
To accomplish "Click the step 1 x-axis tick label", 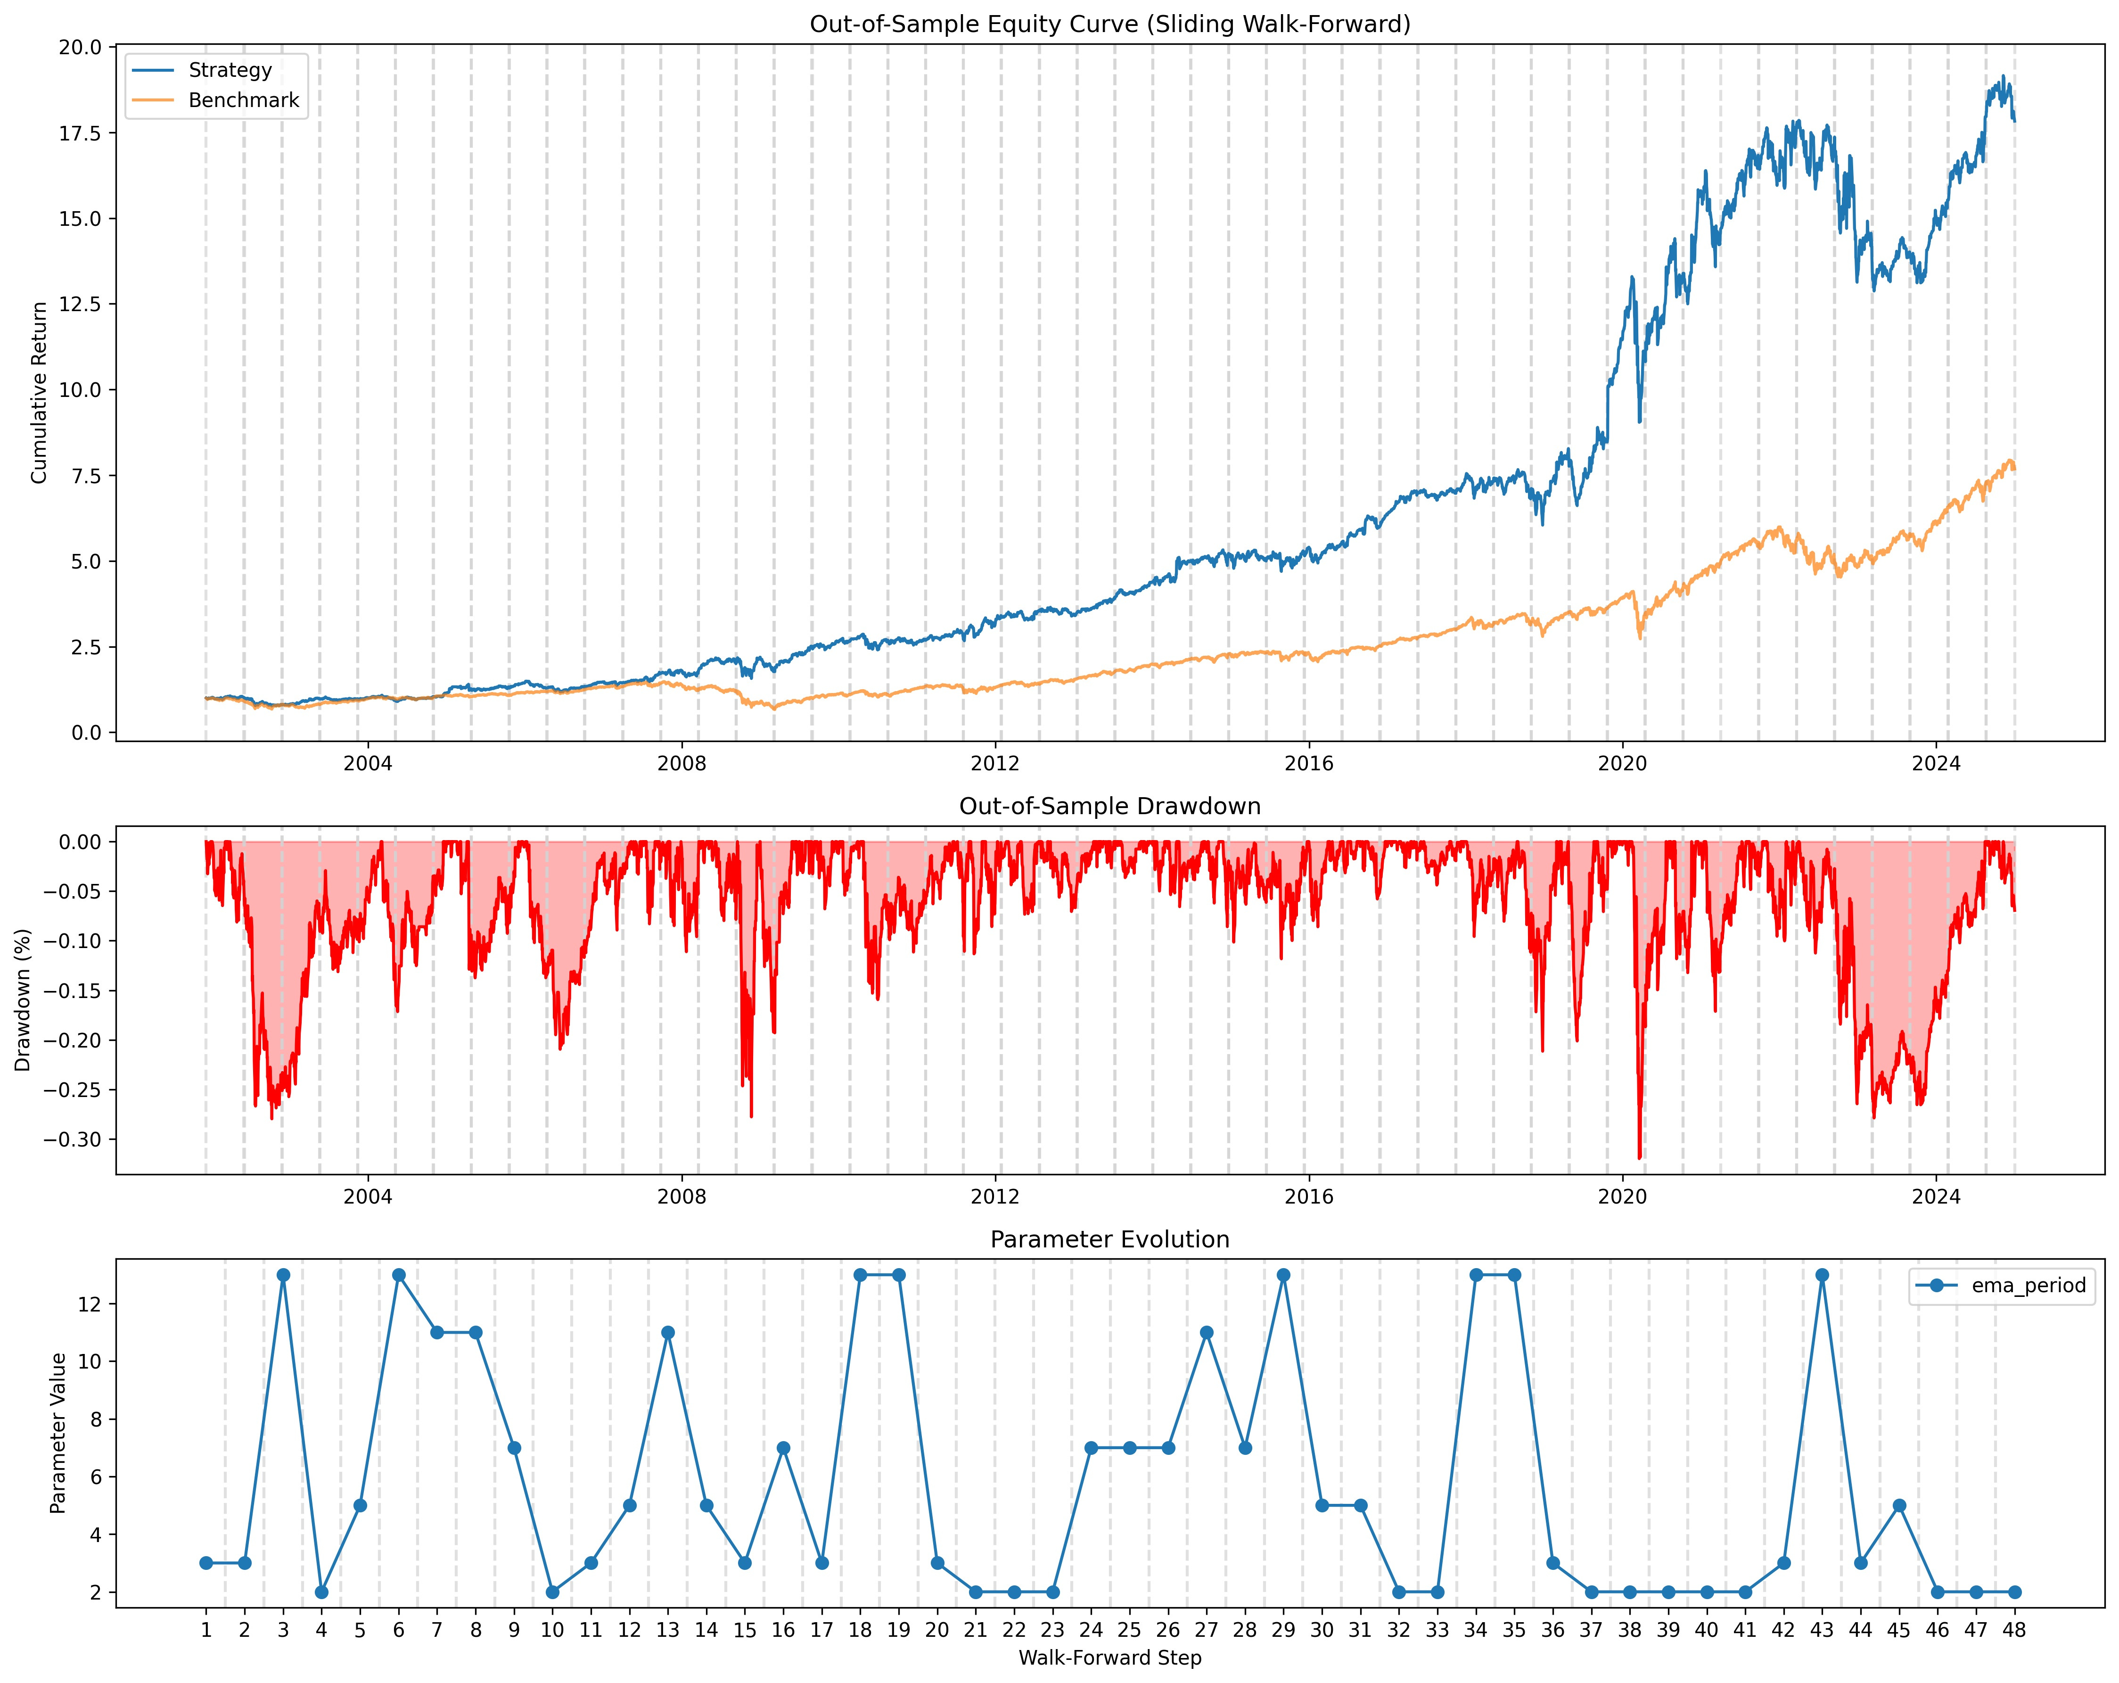I will coord(206,1631).
